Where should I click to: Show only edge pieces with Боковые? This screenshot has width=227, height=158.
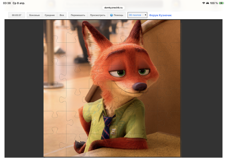click(x=34, y=16)
